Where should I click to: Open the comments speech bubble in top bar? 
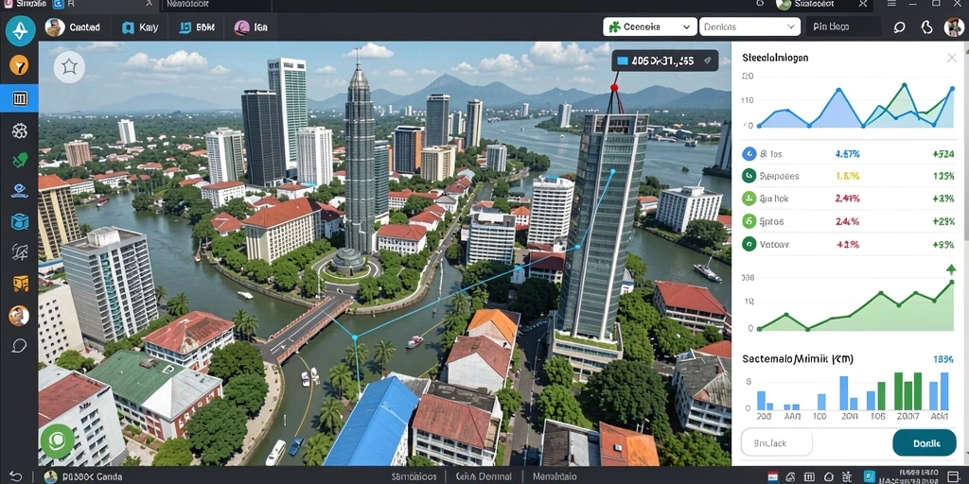(899, 27)
